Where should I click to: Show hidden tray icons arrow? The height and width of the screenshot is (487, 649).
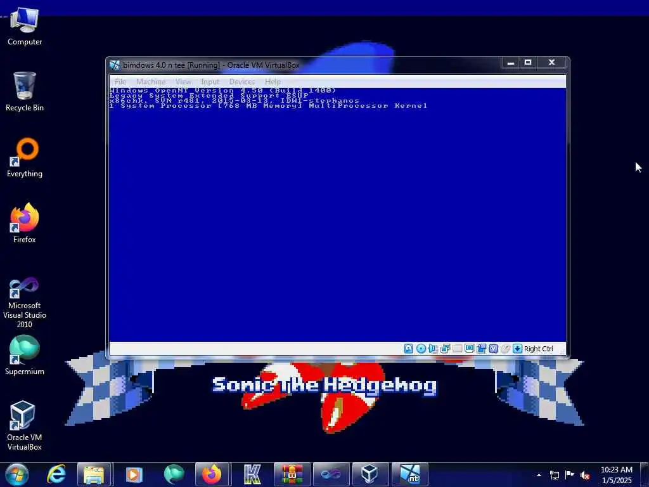pos(539,475)
